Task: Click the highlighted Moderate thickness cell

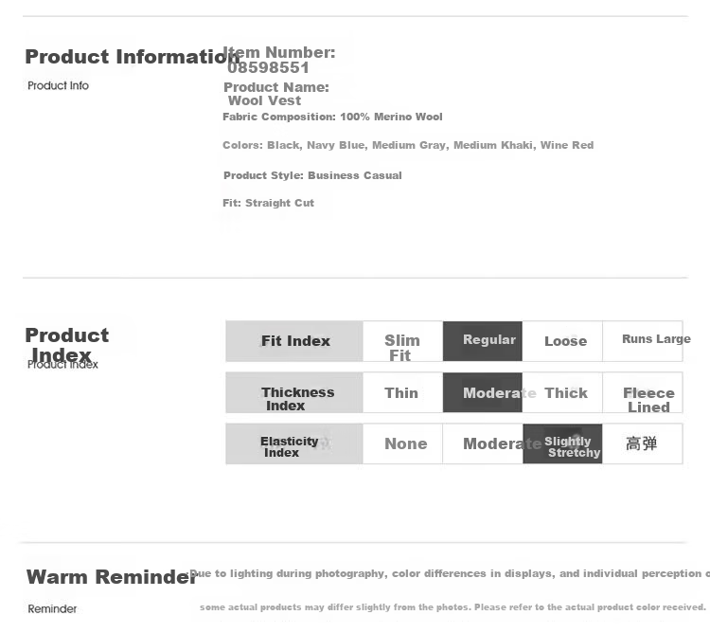Action: tap(483, 392)
